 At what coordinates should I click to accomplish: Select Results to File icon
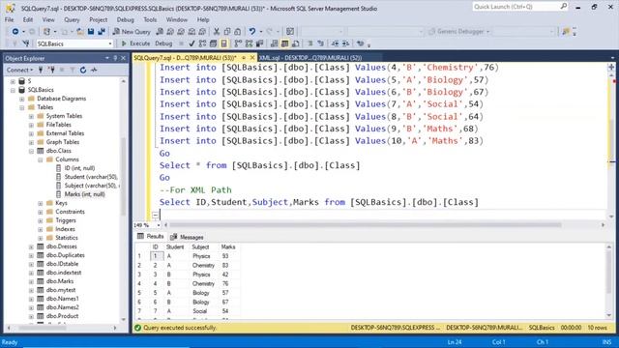[x=295, y=43]
